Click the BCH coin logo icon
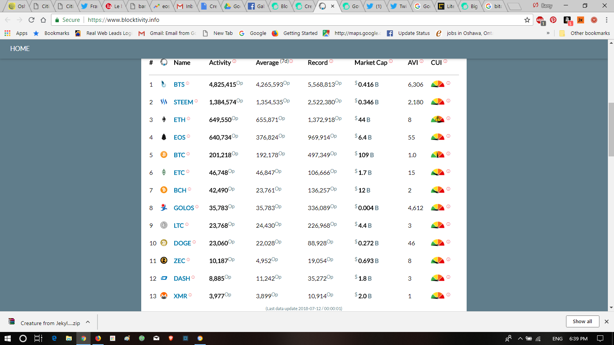This screenshot has height=345, width=614. [x=164, y=190]
